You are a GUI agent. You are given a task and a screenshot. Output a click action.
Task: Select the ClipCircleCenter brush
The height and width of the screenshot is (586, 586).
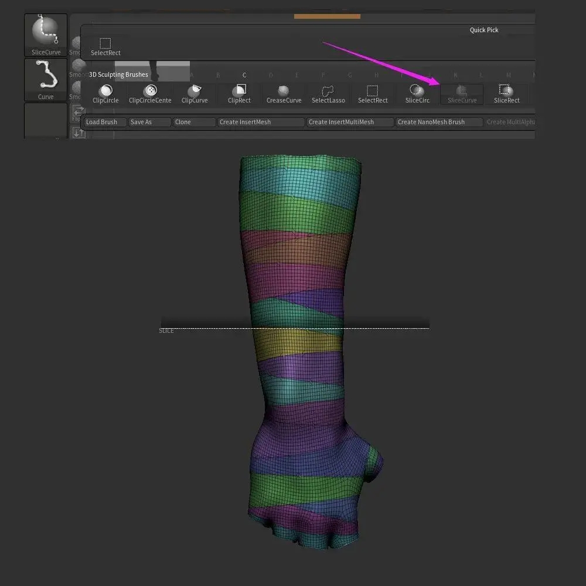coord(150,94)
